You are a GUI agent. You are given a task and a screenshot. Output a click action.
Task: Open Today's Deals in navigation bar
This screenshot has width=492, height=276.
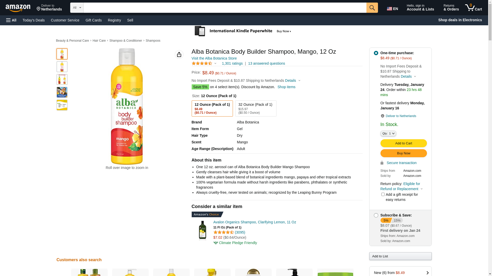coord(34,20)
